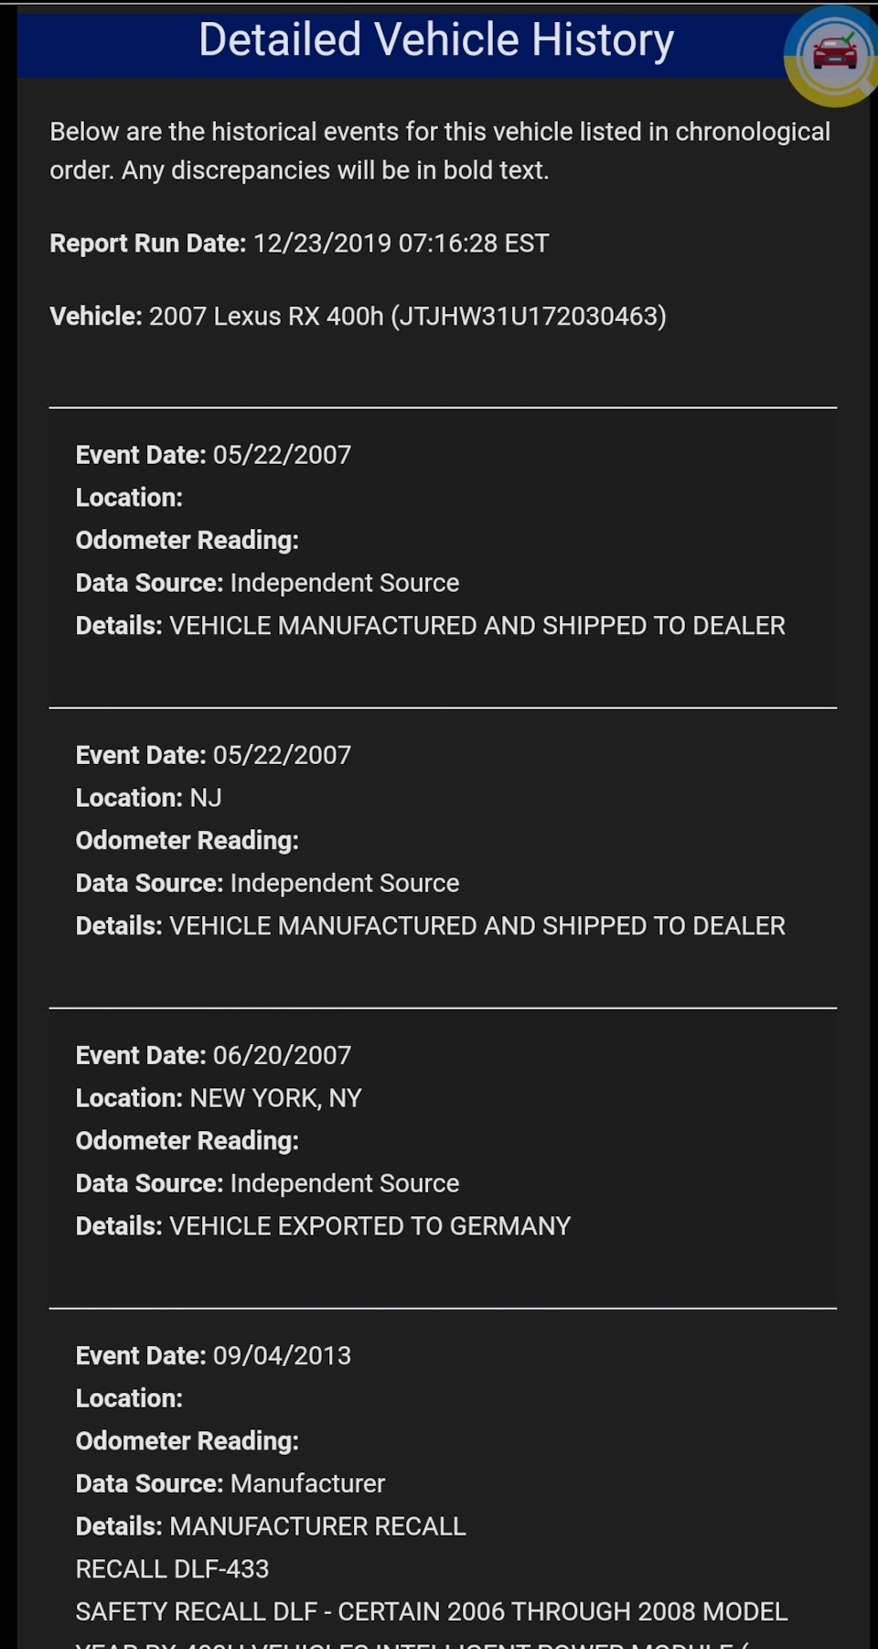878x1649 pixels.
Task: Select the 06/20/2007 event date
Action: 282,1055
